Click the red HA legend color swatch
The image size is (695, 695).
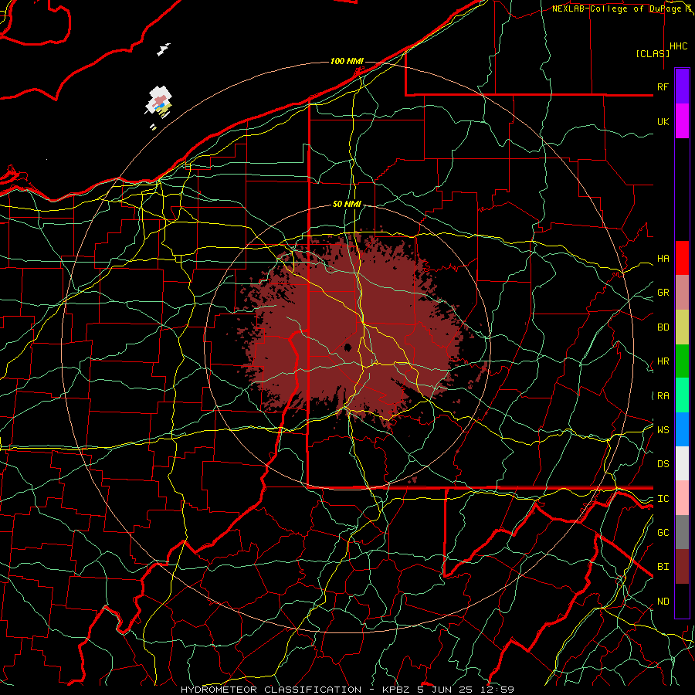click(x=682, y=258)
